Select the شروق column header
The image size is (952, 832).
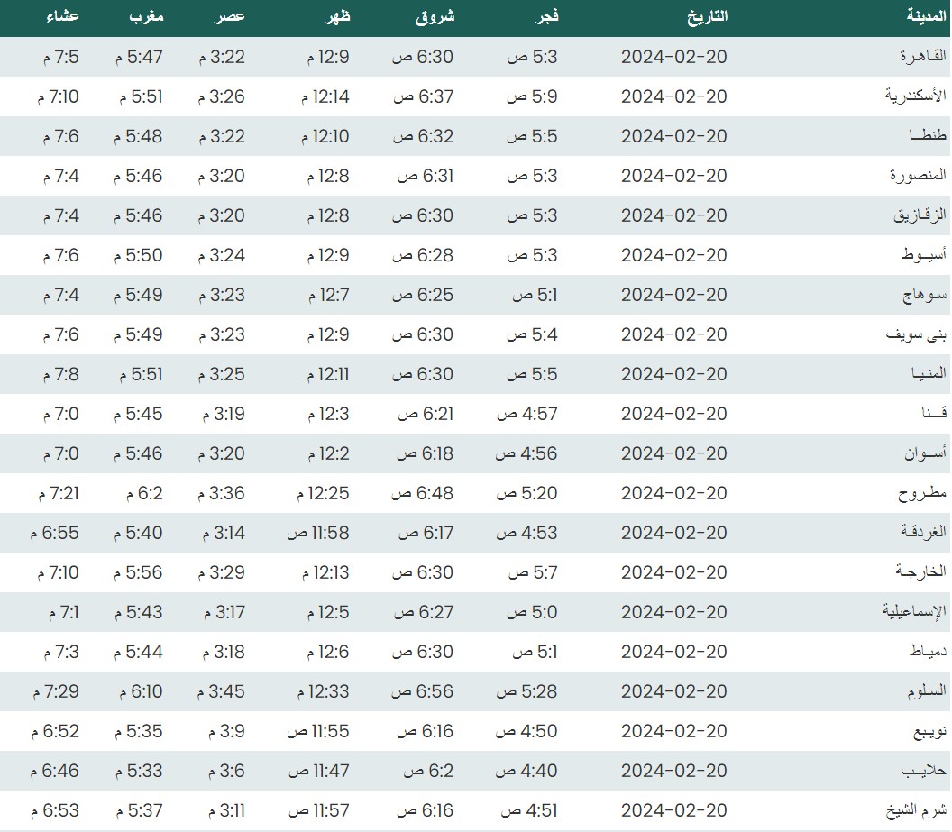coord(436,16)
